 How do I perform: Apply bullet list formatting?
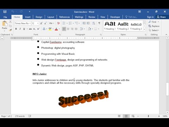click(x=64, y=23)
